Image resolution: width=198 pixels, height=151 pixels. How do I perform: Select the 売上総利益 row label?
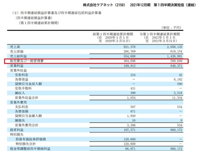[18, 56]
